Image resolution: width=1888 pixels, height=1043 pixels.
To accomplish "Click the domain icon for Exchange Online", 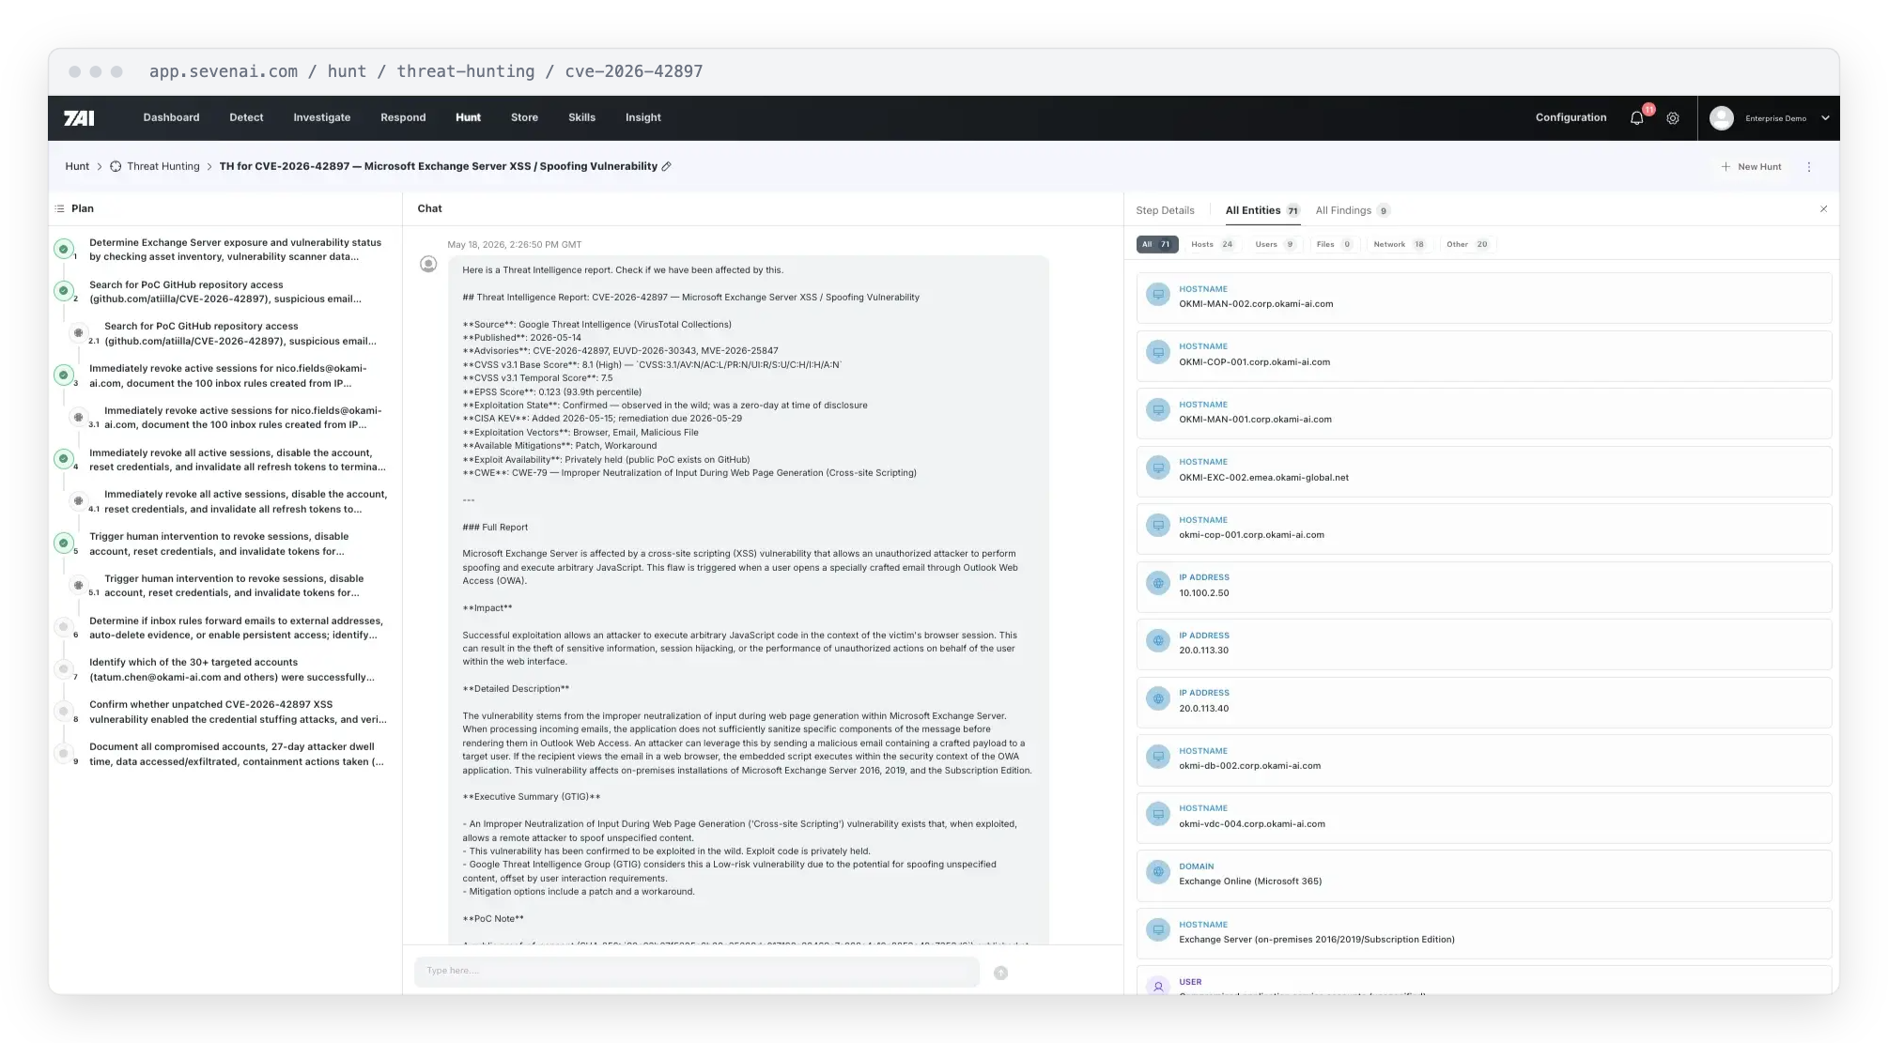I will (1158, 873).
